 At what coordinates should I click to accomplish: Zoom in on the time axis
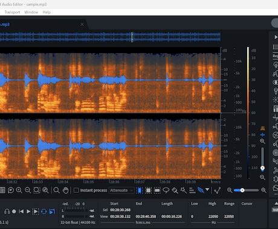tap(19, 190)
